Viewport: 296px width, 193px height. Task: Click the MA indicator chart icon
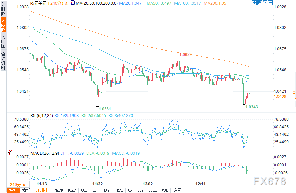(x=73, y=3)
